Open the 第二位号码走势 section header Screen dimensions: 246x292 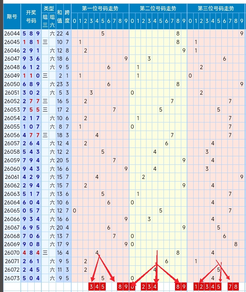pos(158,8)
